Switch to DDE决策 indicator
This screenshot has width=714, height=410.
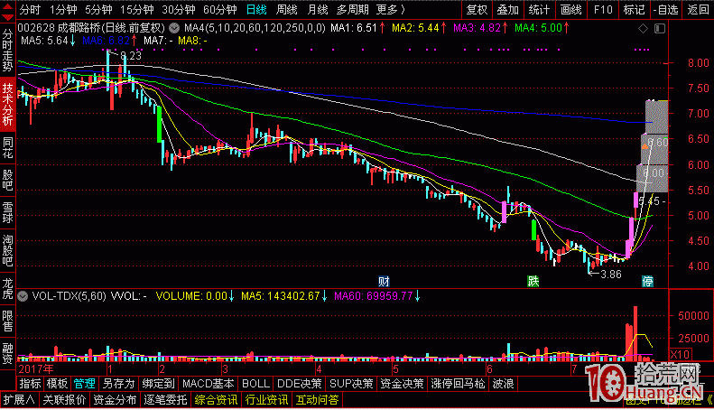[x=299, y=384]
